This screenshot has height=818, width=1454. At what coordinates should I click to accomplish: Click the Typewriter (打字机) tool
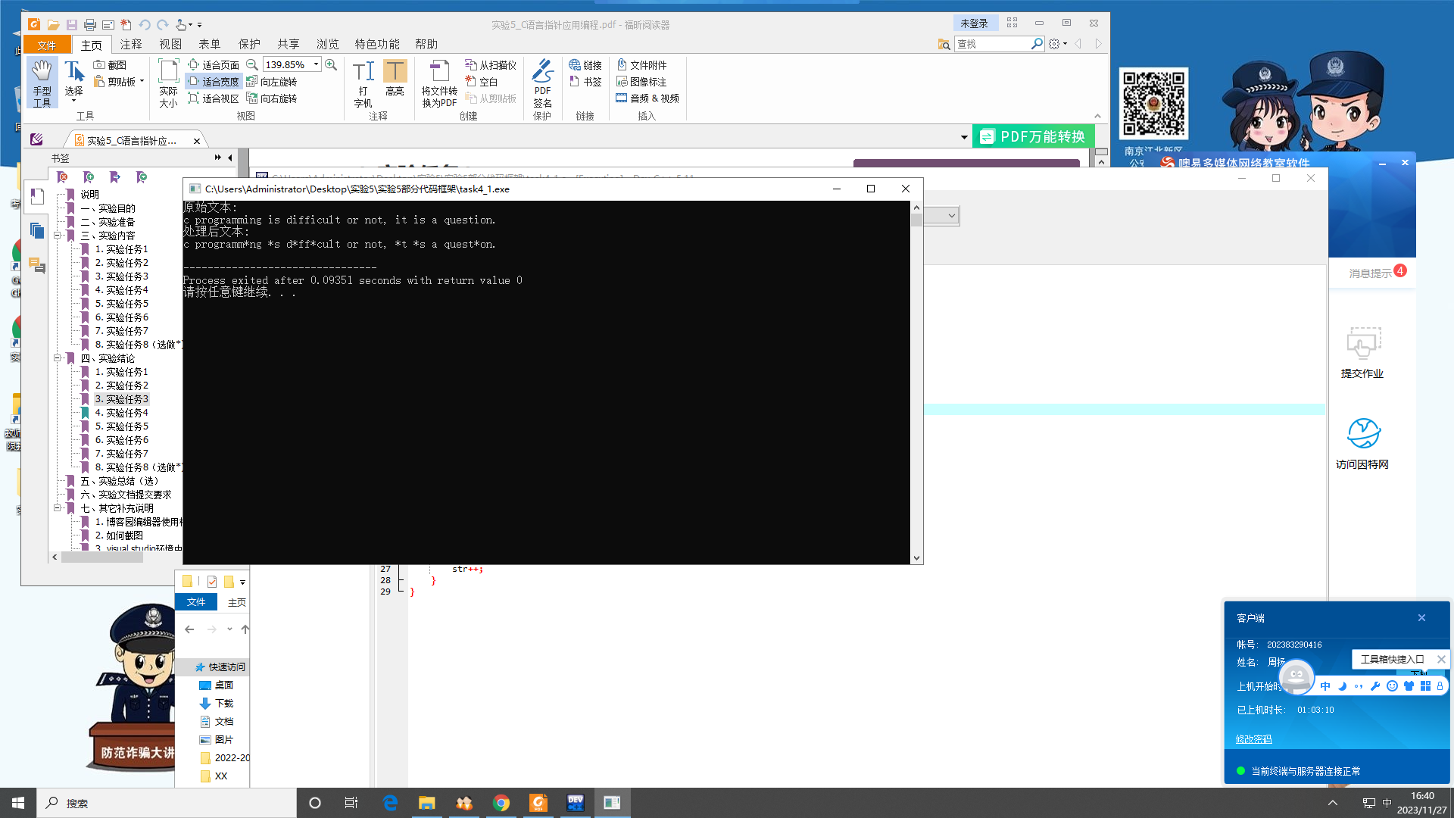click(363, 83)
